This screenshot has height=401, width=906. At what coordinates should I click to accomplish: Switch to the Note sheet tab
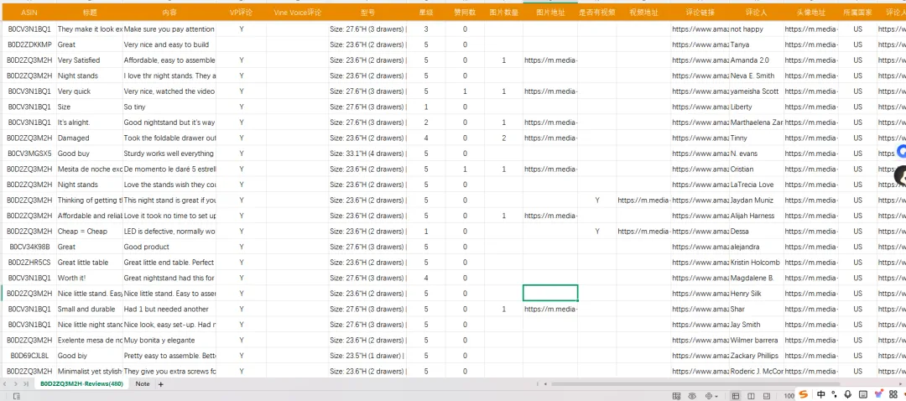(142, 384)
